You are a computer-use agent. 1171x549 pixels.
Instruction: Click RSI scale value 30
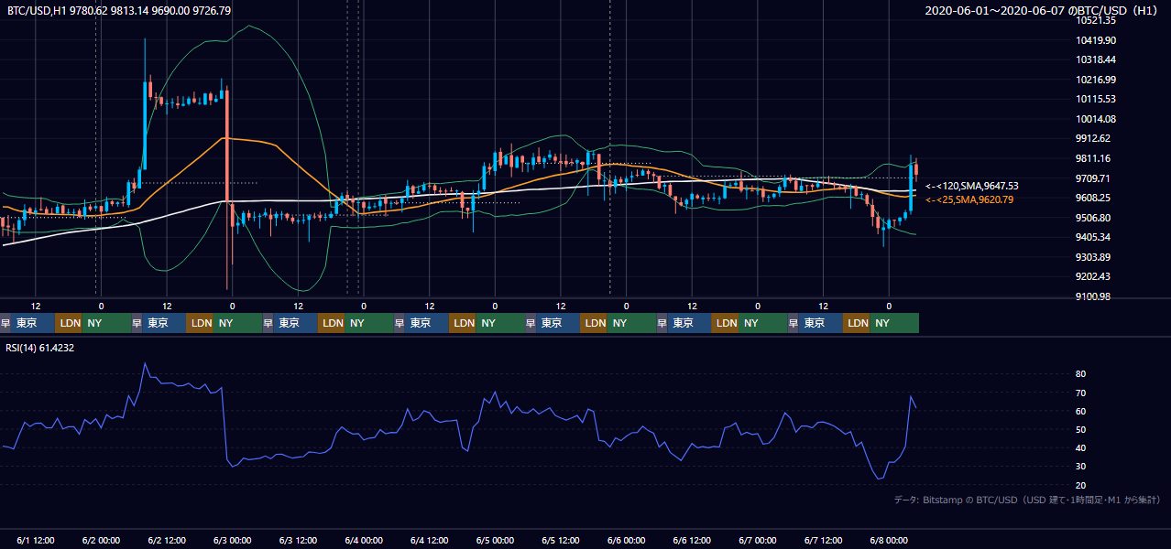pyautogui.click(x=1080, y=467)
